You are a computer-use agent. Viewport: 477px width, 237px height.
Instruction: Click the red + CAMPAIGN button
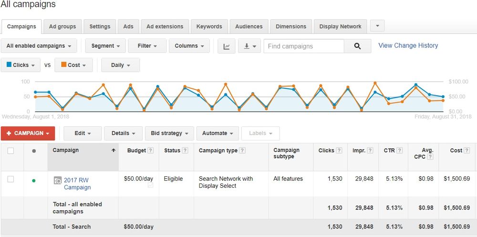[x=28, y=133]
